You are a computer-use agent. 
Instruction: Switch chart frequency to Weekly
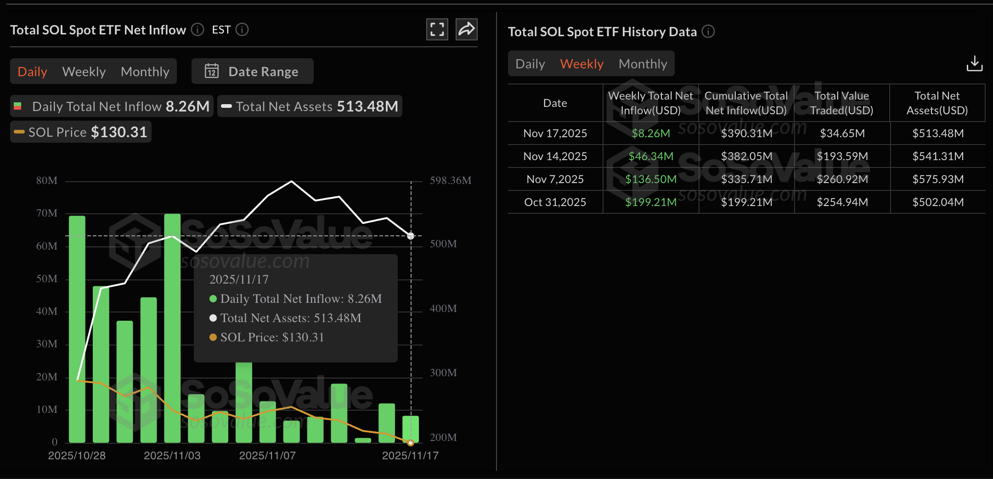coord(84,71)
